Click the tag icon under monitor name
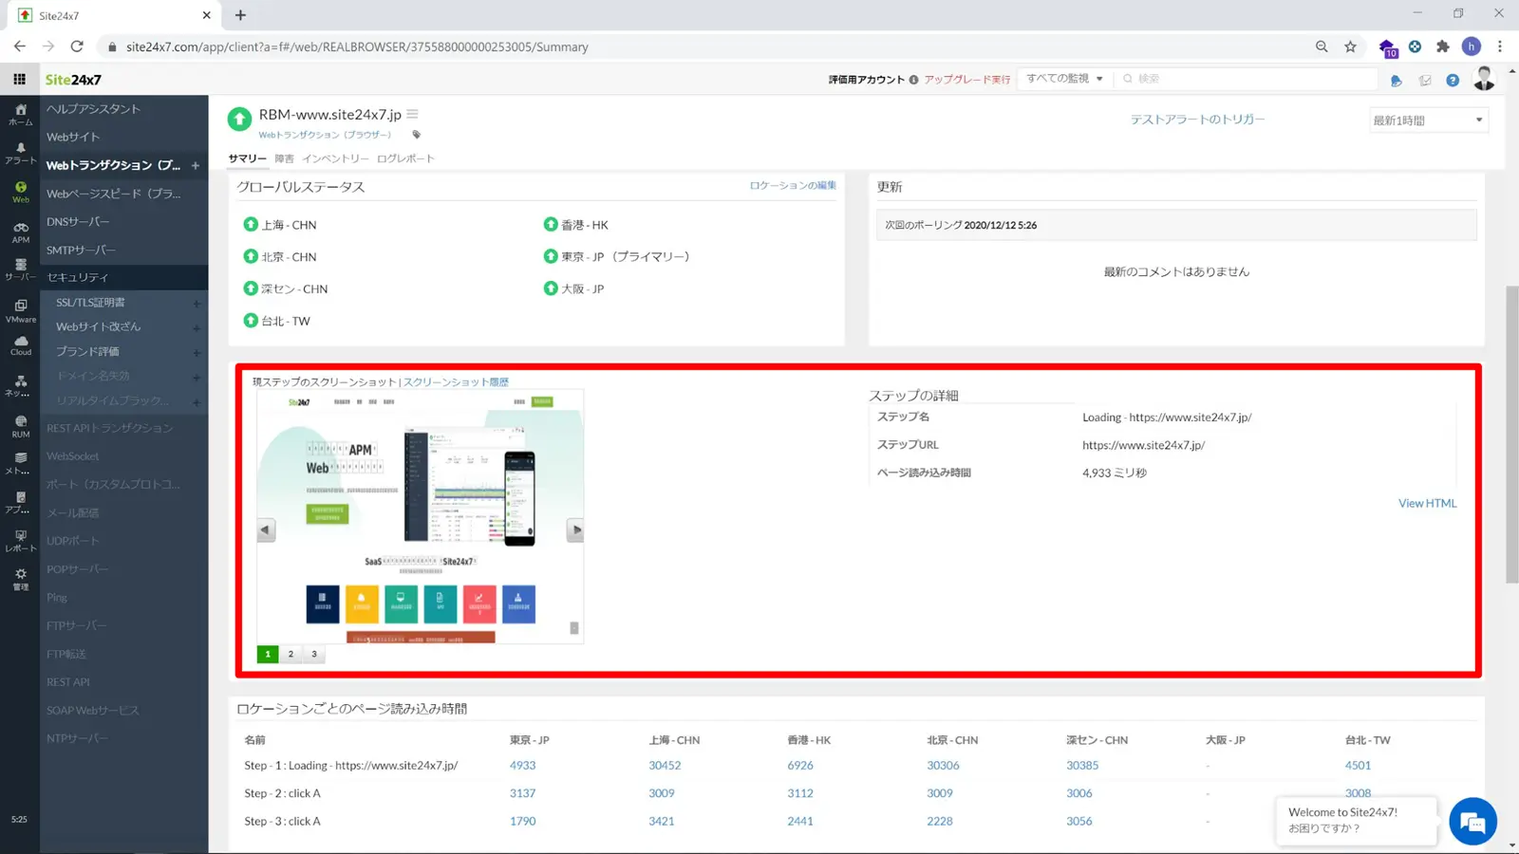This screenshot has height=854, width=1519. tap(416, 135)
